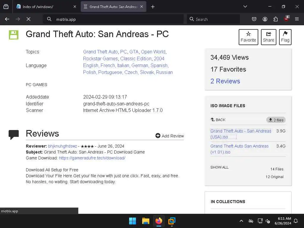Flag this item

[x=285, y=37]
